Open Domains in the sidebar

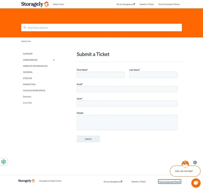click(x=27, y=97)
